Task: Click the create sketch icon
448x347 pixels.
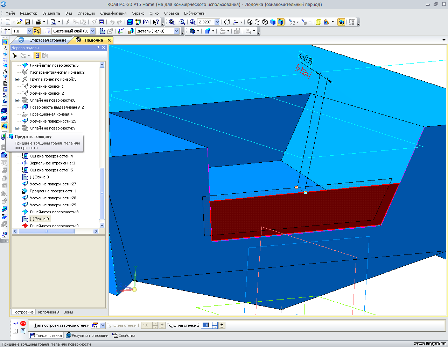Action: (x=103, y=31)
